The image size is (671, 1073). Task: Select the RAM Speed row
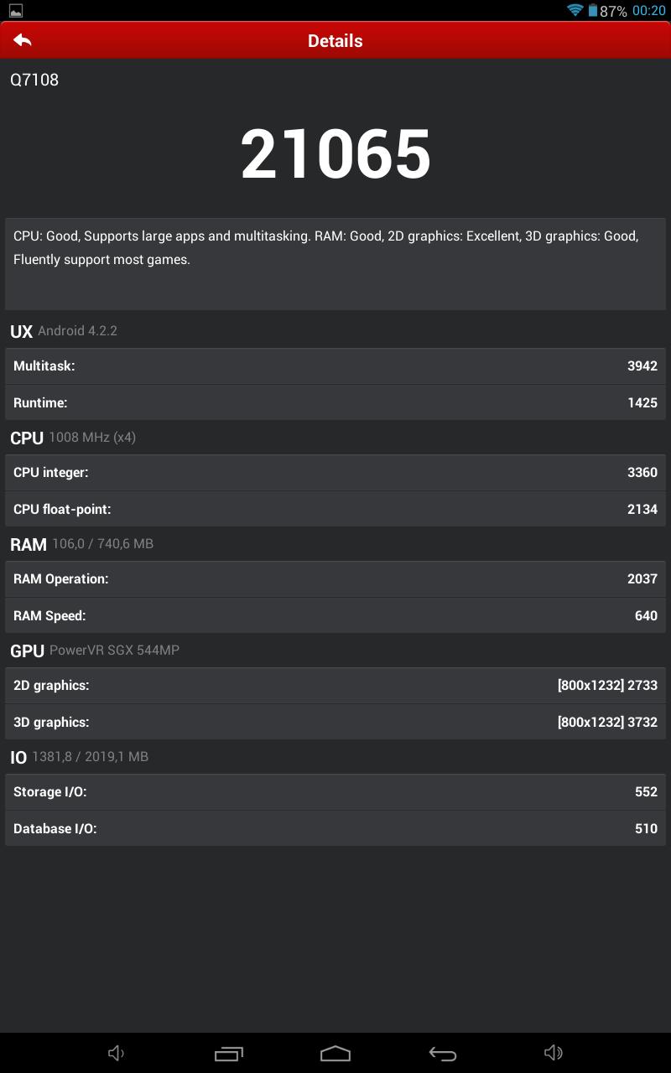tap(335, 616)
